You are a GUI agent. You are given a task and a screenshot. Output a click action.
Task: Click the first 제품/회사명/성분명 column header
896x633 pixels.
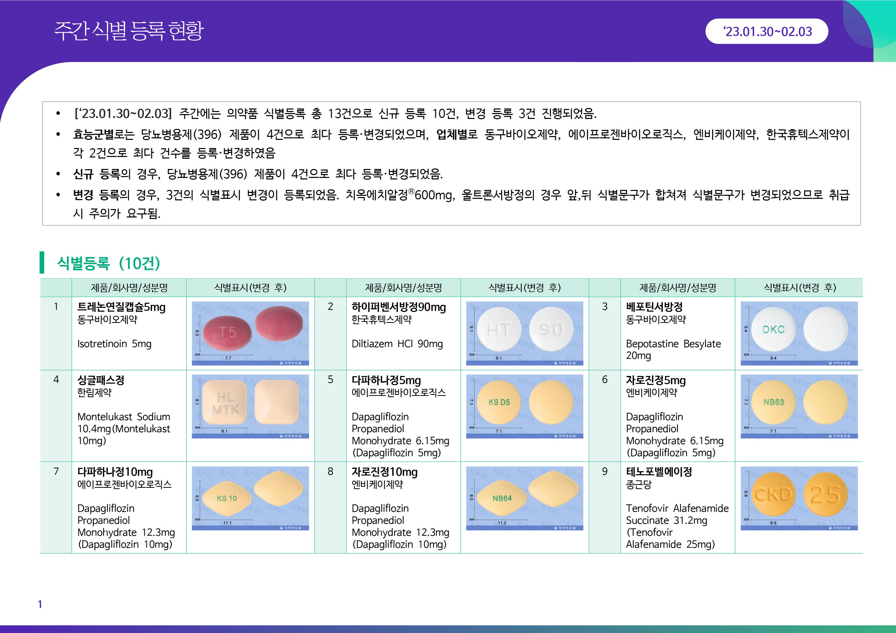(x=129, y=288)
